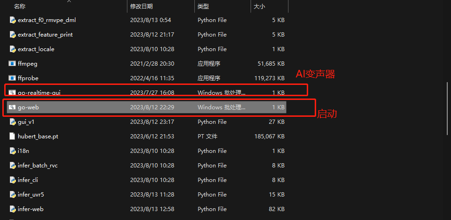Select the go-web file name
This screenshot has height=220, width=451.
[28, 107]
